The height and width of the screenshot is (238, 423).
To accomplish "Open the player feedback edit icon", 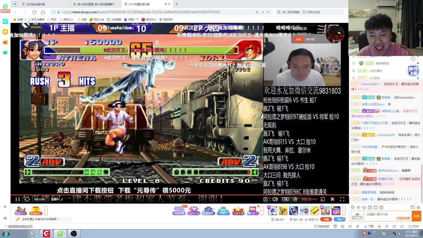I will [x=265, y=199].
